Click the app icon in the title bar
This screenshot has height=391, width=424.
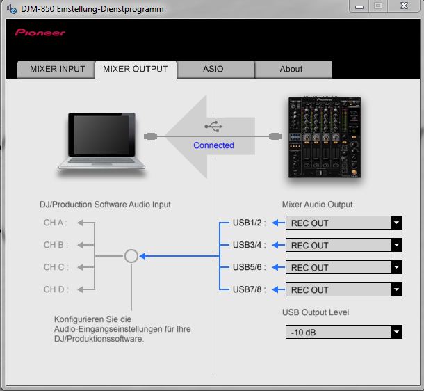12,9
